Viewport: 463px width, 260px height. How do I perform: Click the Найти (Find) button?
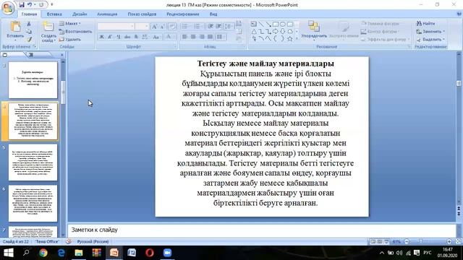(425, 23)
